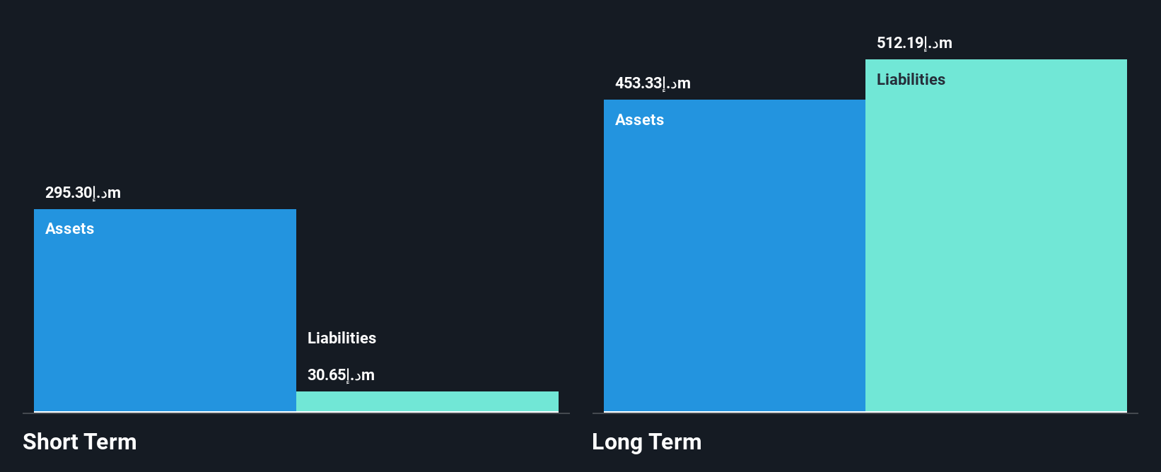Click the baseline axis under the Short Term bars
1161x472 pixels.
296,413
